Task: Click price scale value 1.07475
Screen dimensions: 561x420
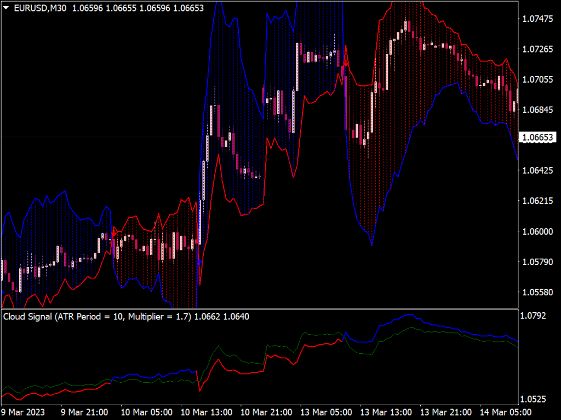Action: [537, 19]
